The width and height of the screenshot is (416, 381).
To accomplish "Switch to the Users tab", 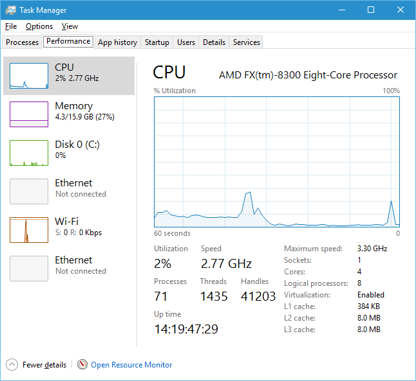I will coord(186,42).
